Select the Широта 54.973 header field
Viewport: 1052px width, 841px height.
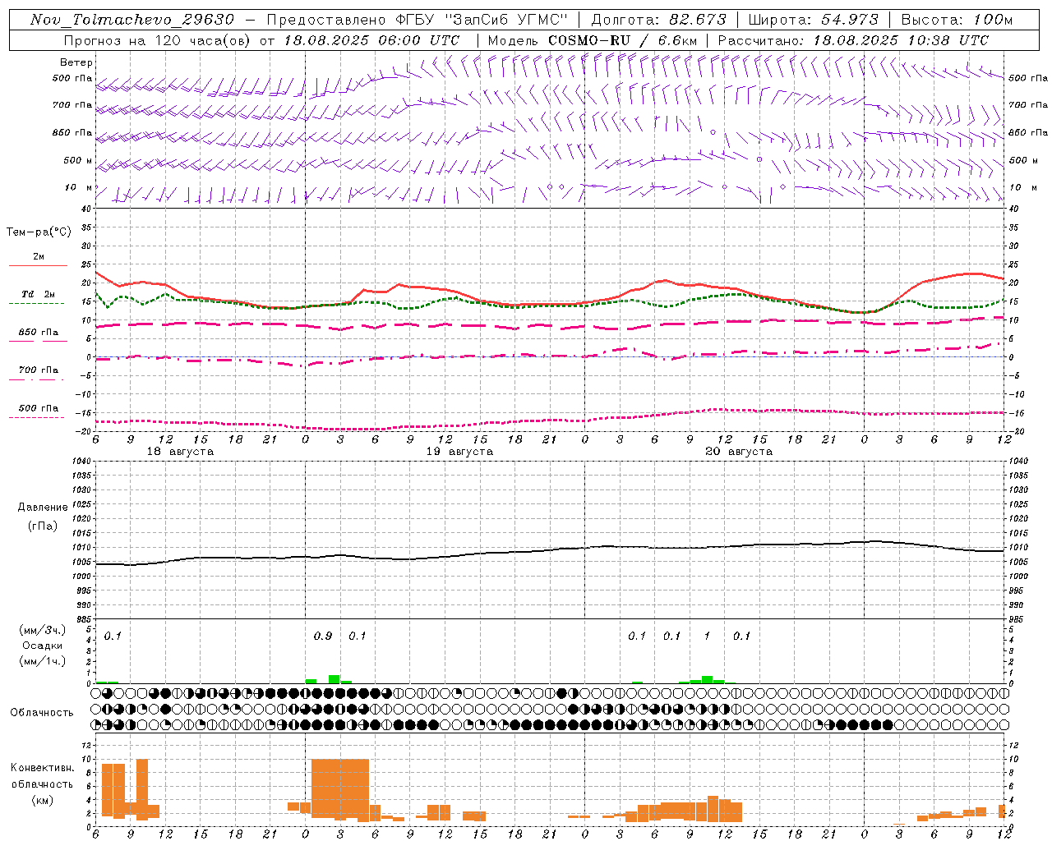click(x=814, y=20)
